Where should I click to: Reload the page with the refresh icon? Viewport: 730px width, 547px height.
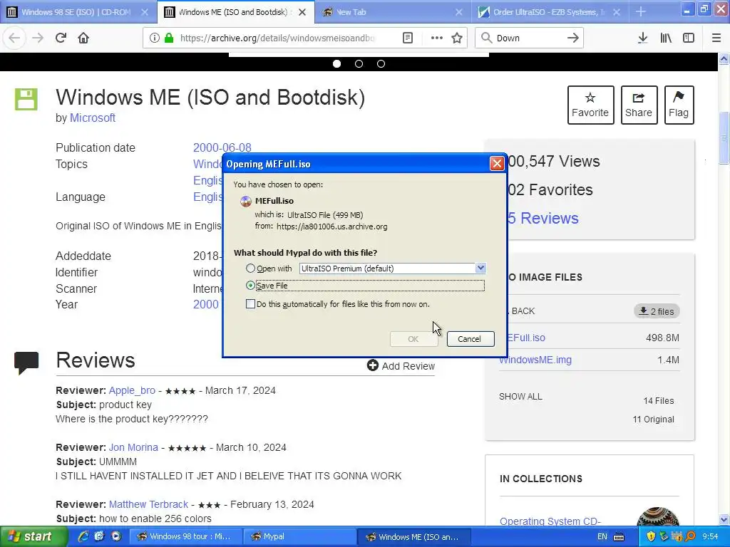point(61,38)
